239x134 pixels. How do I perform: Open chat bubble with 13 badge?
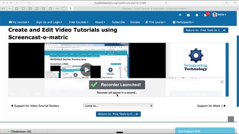coord(207,15)
